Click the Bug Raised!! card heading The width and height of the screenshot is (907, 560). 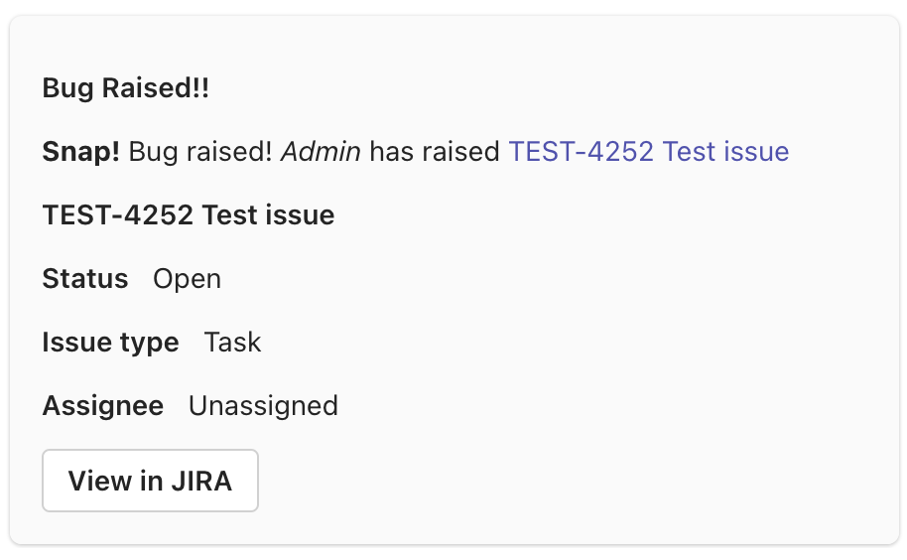pyautogui.click(x=126, y=88)
